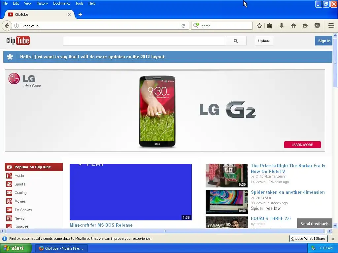This screenshot has width=338, height=253.
Task: Click the vertical scrollbar down arrow
Action: click(335, 226)
